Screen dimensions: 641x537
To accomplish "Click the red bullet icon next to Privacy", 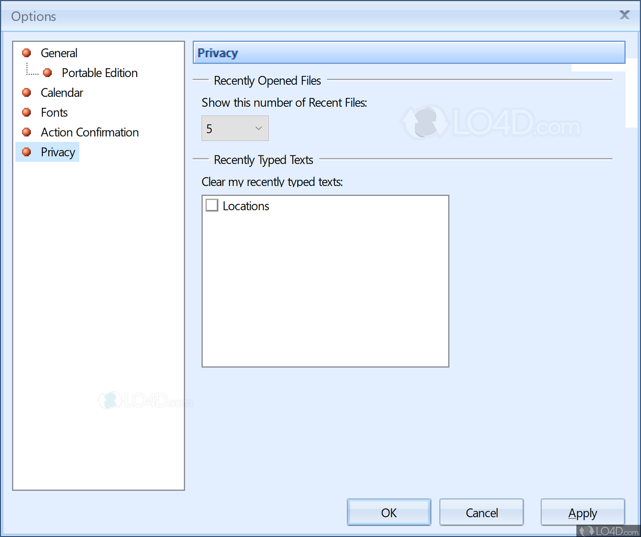I will pos(26,151).
